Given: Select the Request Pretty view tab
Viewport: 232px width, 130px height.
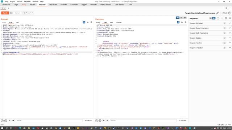Looking at the screenshot, I should click(4, 22).
